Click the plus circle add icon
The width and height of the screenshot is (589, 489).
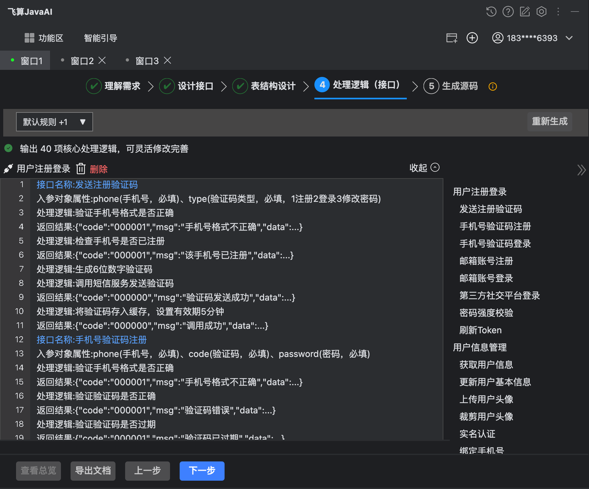[472, 38]
